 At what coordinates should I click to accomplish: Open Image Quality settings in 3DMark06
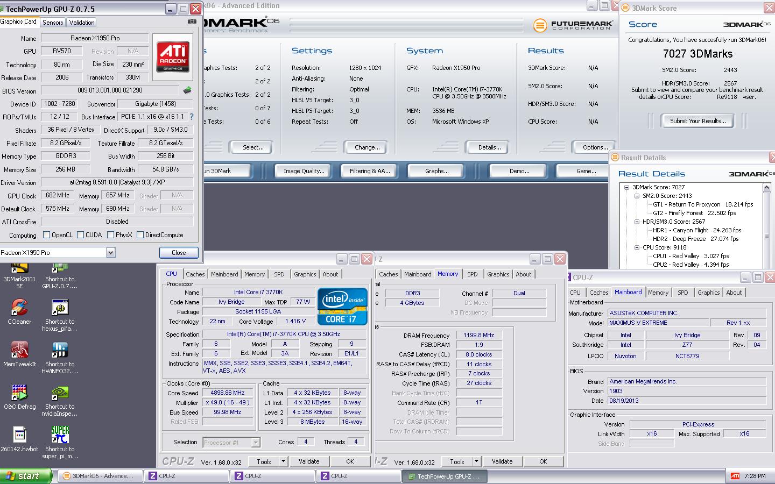pos(304,171)
